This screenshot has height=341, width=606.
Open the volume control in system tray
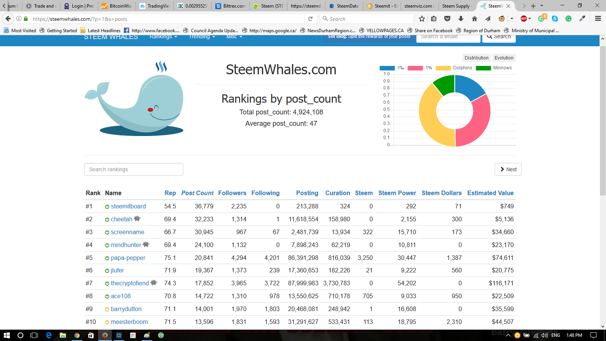pos(545,335)
